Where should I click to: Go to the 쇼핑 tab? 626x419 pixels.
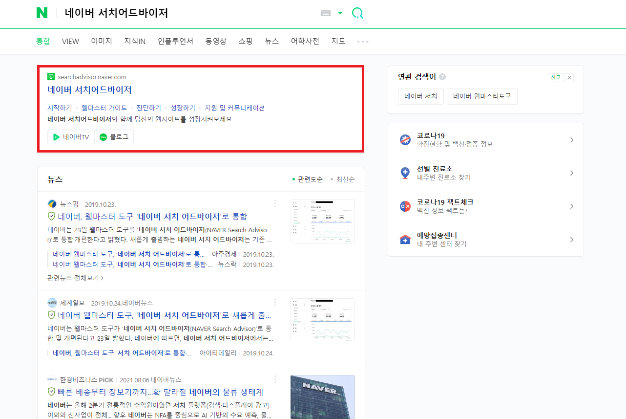click(246, 41)
